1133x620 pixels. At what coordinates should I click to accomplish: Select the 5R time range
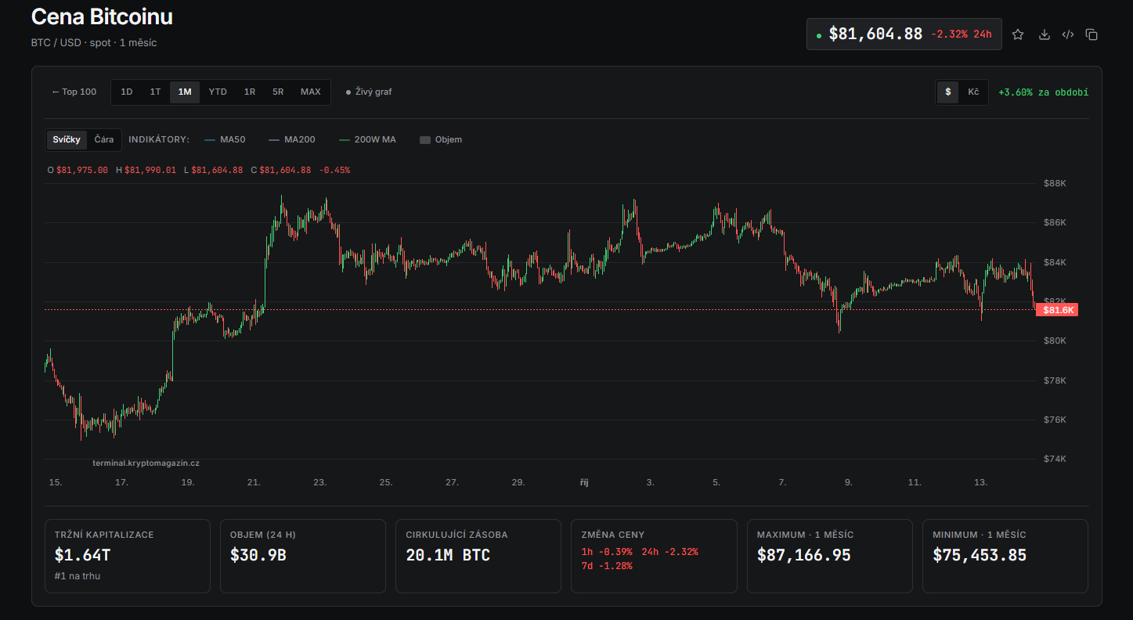click(x=278, y=92)
